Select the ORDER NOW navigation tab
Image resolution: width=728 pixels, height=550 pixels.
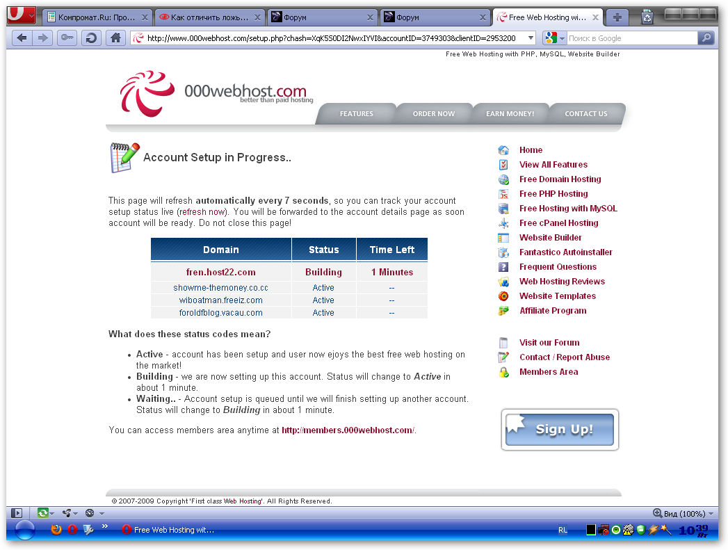click(434, 114)
